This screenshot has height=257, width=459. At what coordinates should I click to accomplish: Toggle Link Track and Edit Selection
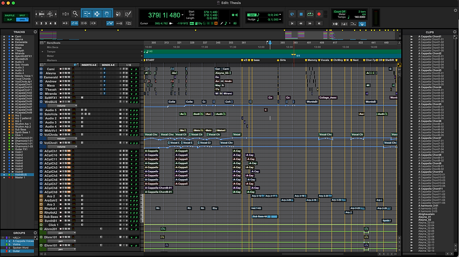(x=84, y=23)
